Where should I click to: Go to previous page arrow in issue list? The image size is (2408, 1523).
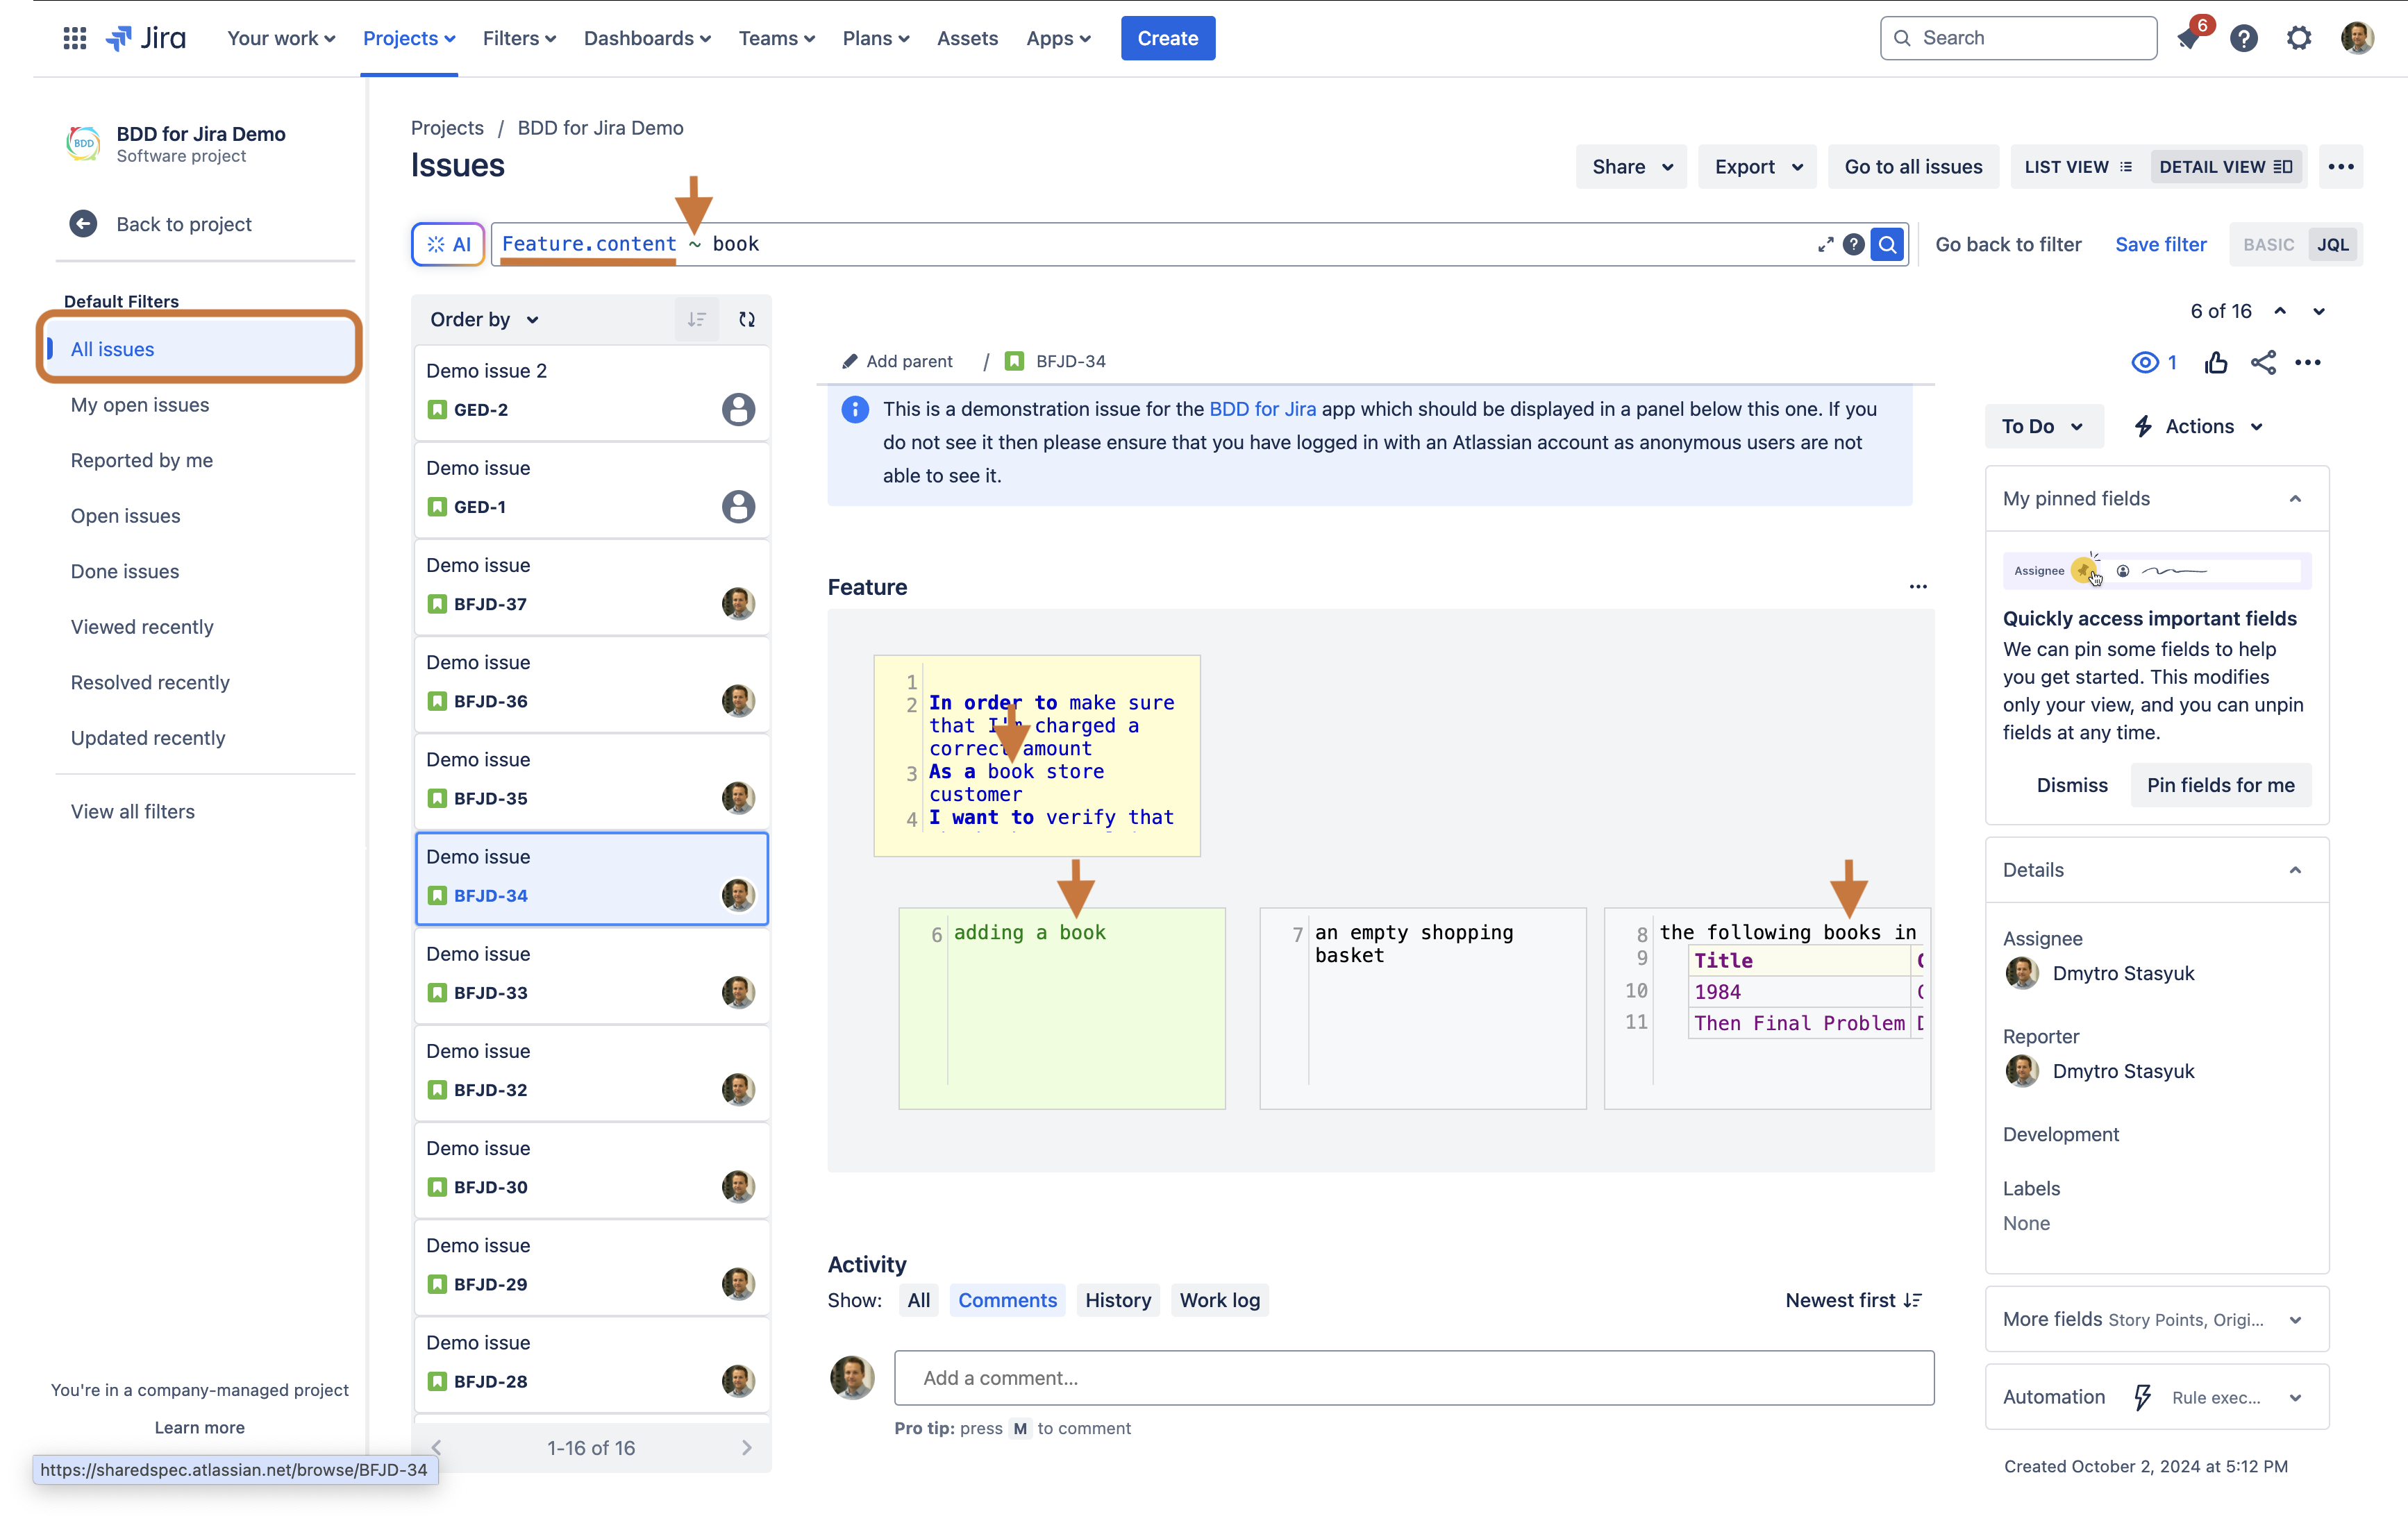tap(436, 1447)
